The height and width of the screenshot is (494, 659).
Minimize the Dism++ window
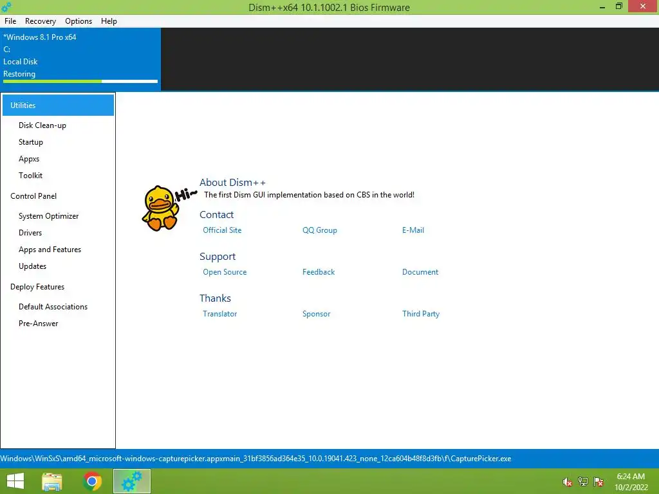pyautogui.click(x=602, y=6)
